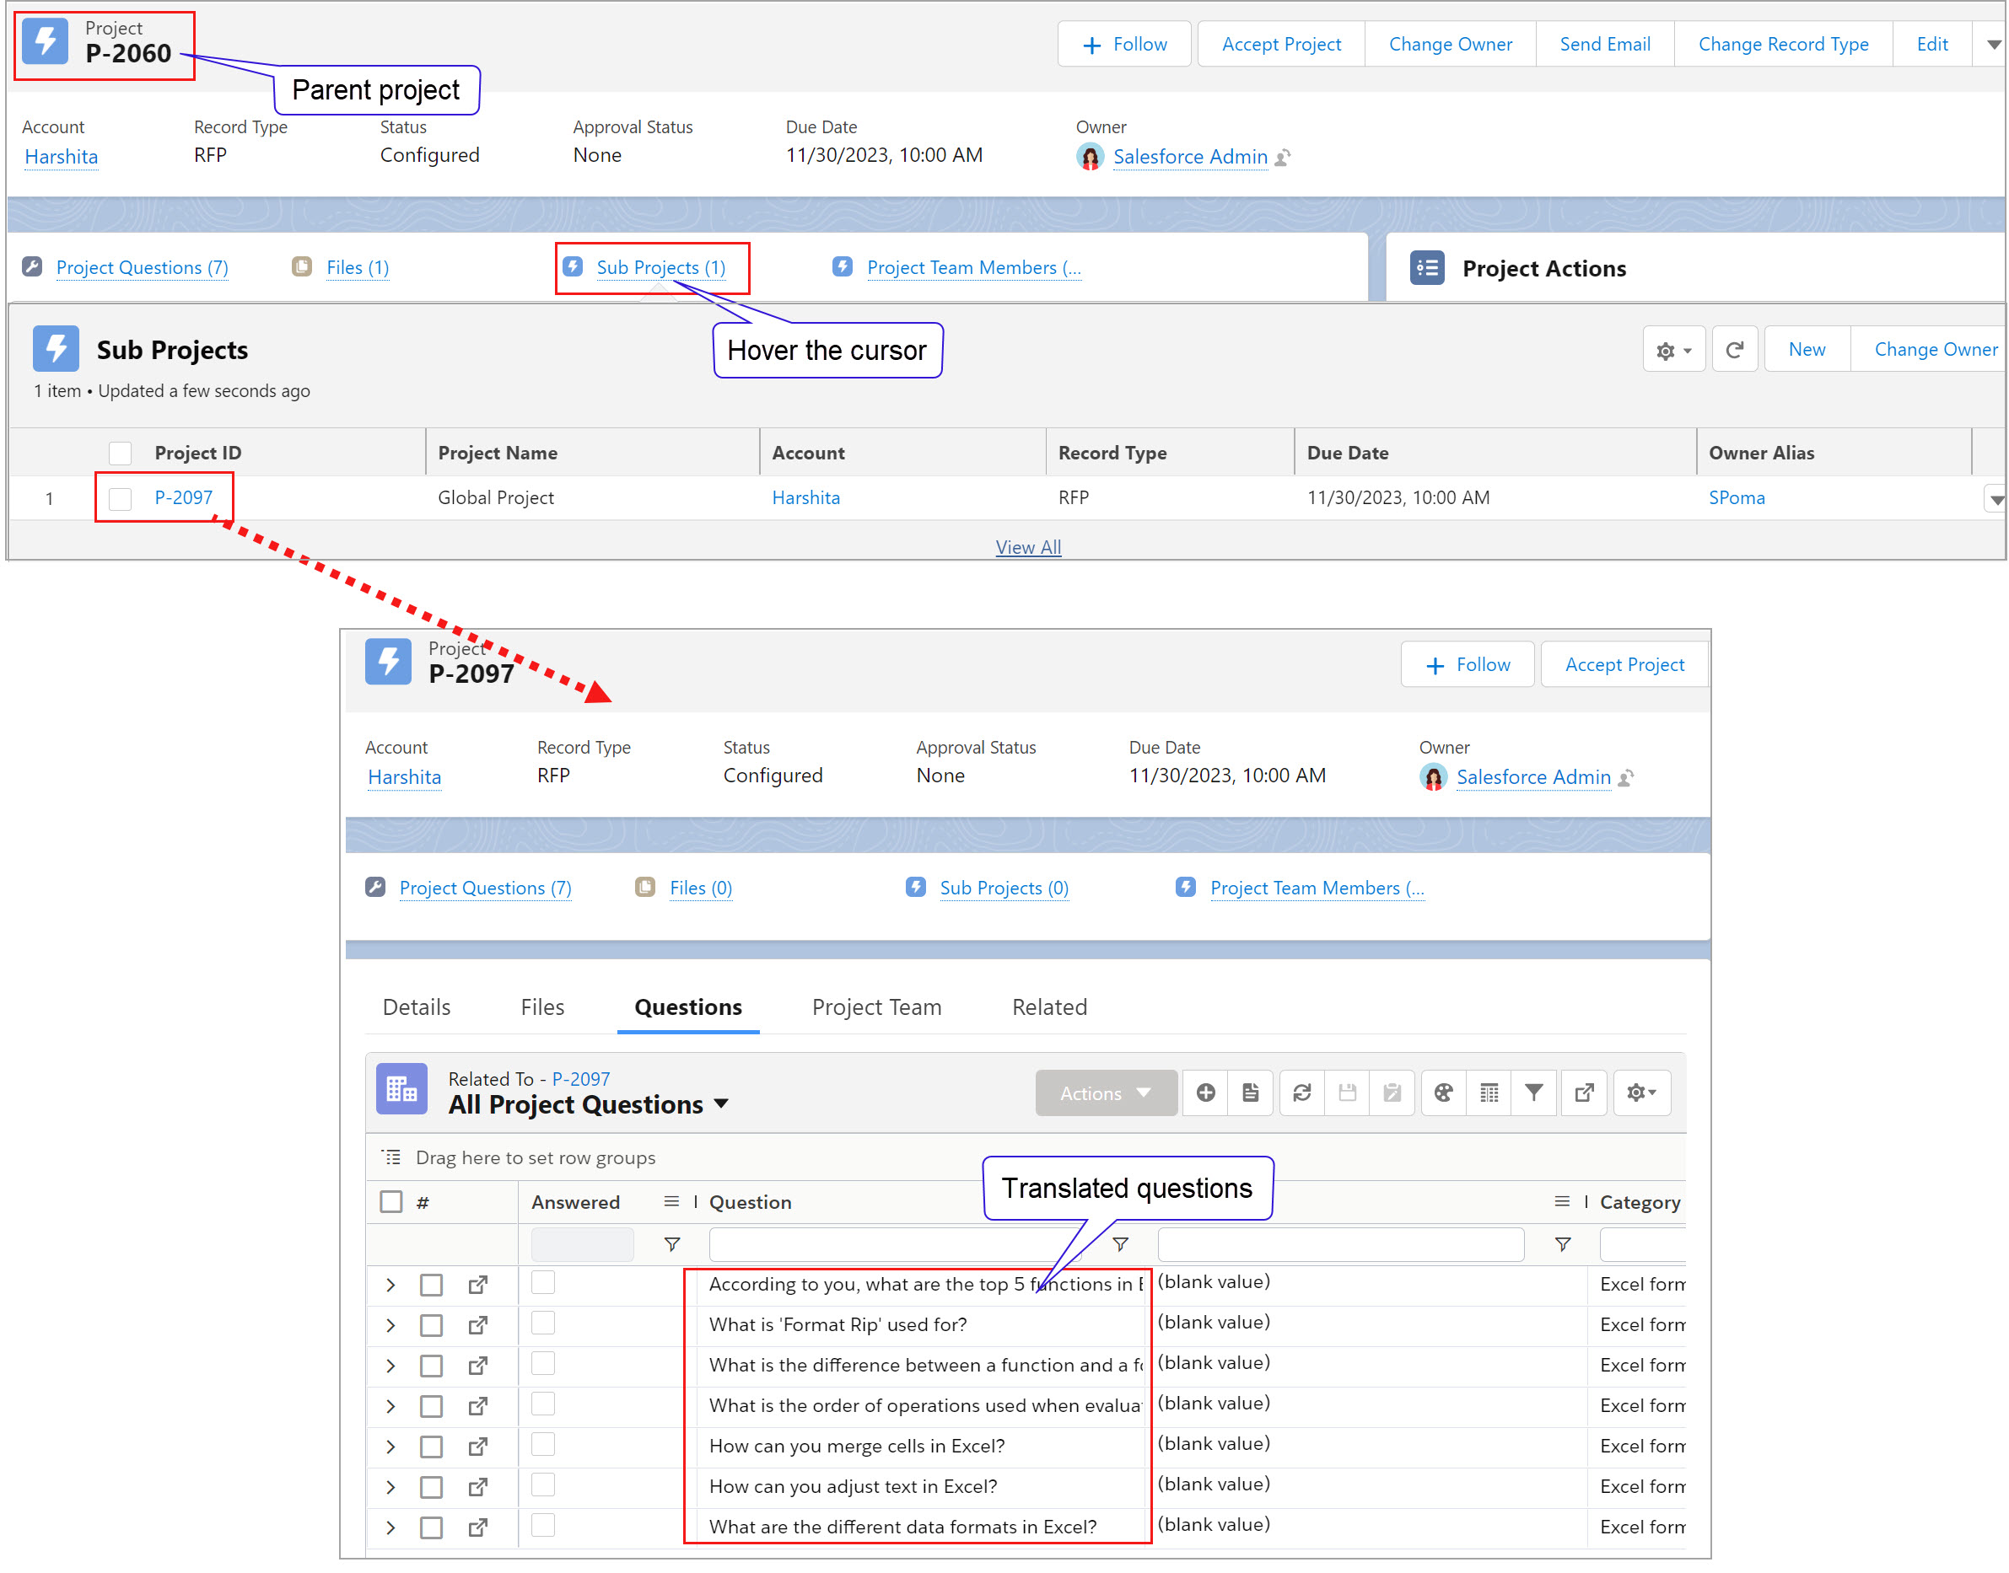Click the solid filter funnel in grid toolbar
This screenshot has width=2009, height=1573.
click(x=1533, y=1093)
